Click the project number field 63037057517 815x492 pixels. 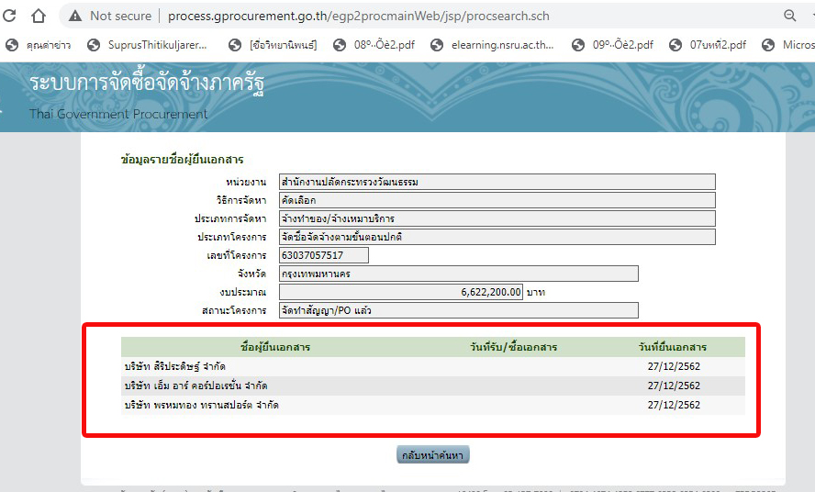tap(324, 255)
